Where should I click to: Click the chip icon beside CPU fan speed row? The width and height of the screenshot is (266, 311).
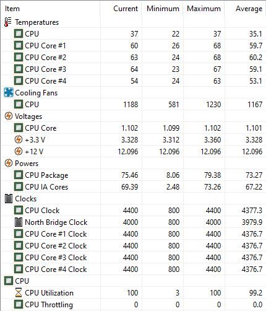(19, 104)
